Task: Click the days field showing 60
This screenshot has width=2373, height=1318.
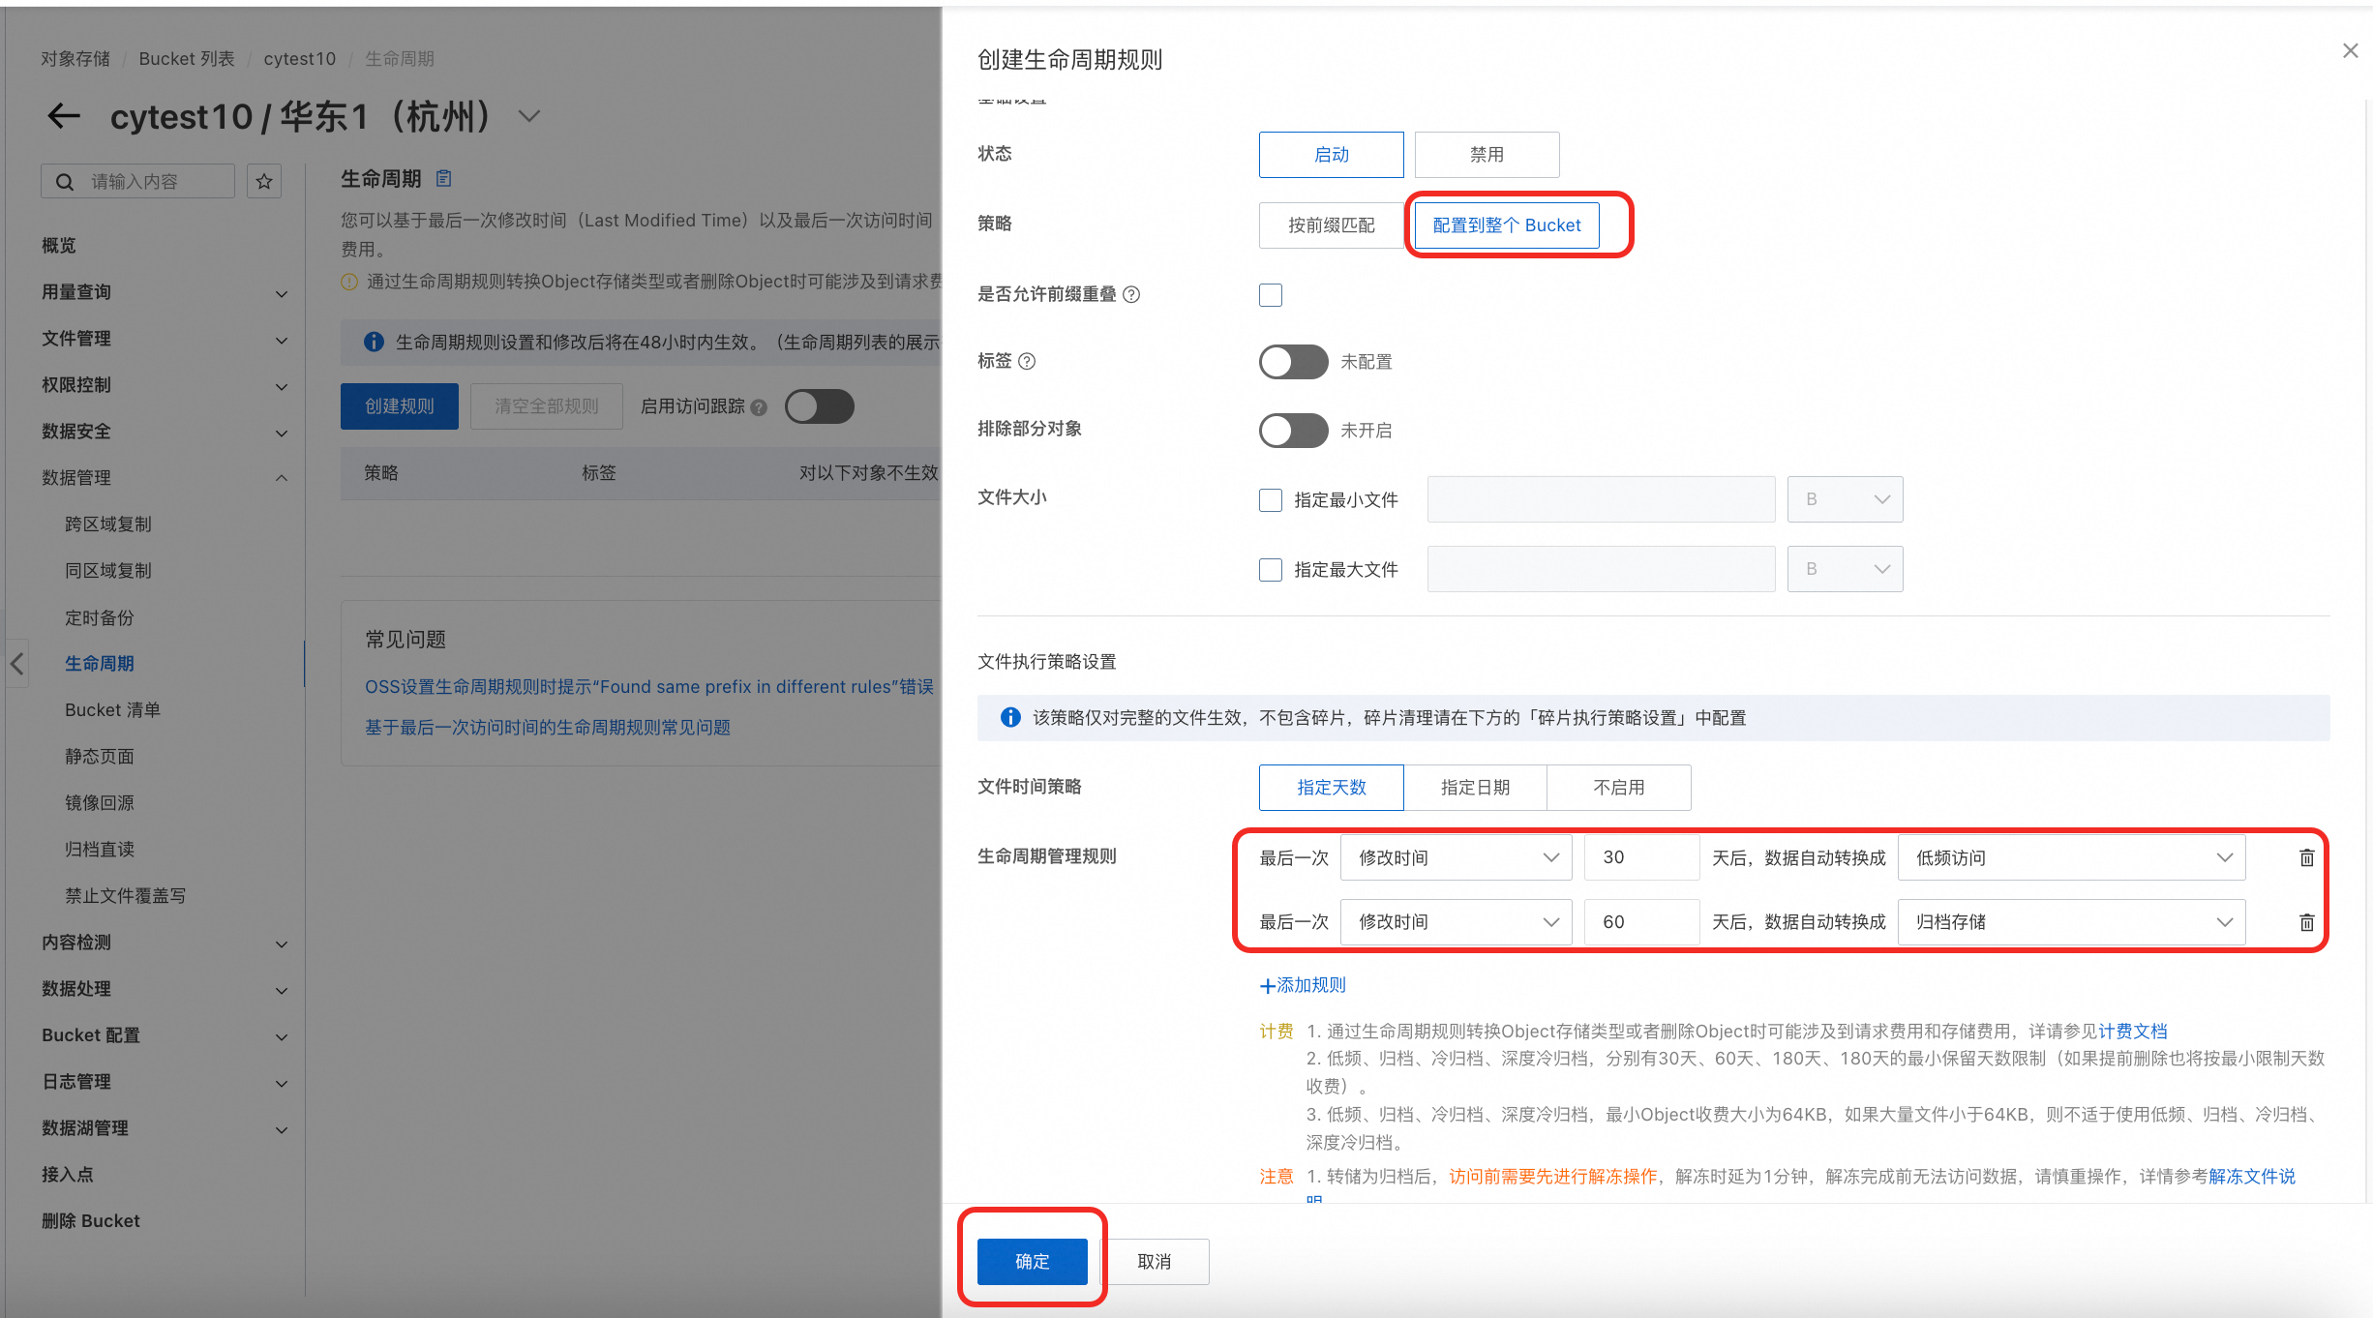Action: pyautogui.click(x=1641, y=922)
